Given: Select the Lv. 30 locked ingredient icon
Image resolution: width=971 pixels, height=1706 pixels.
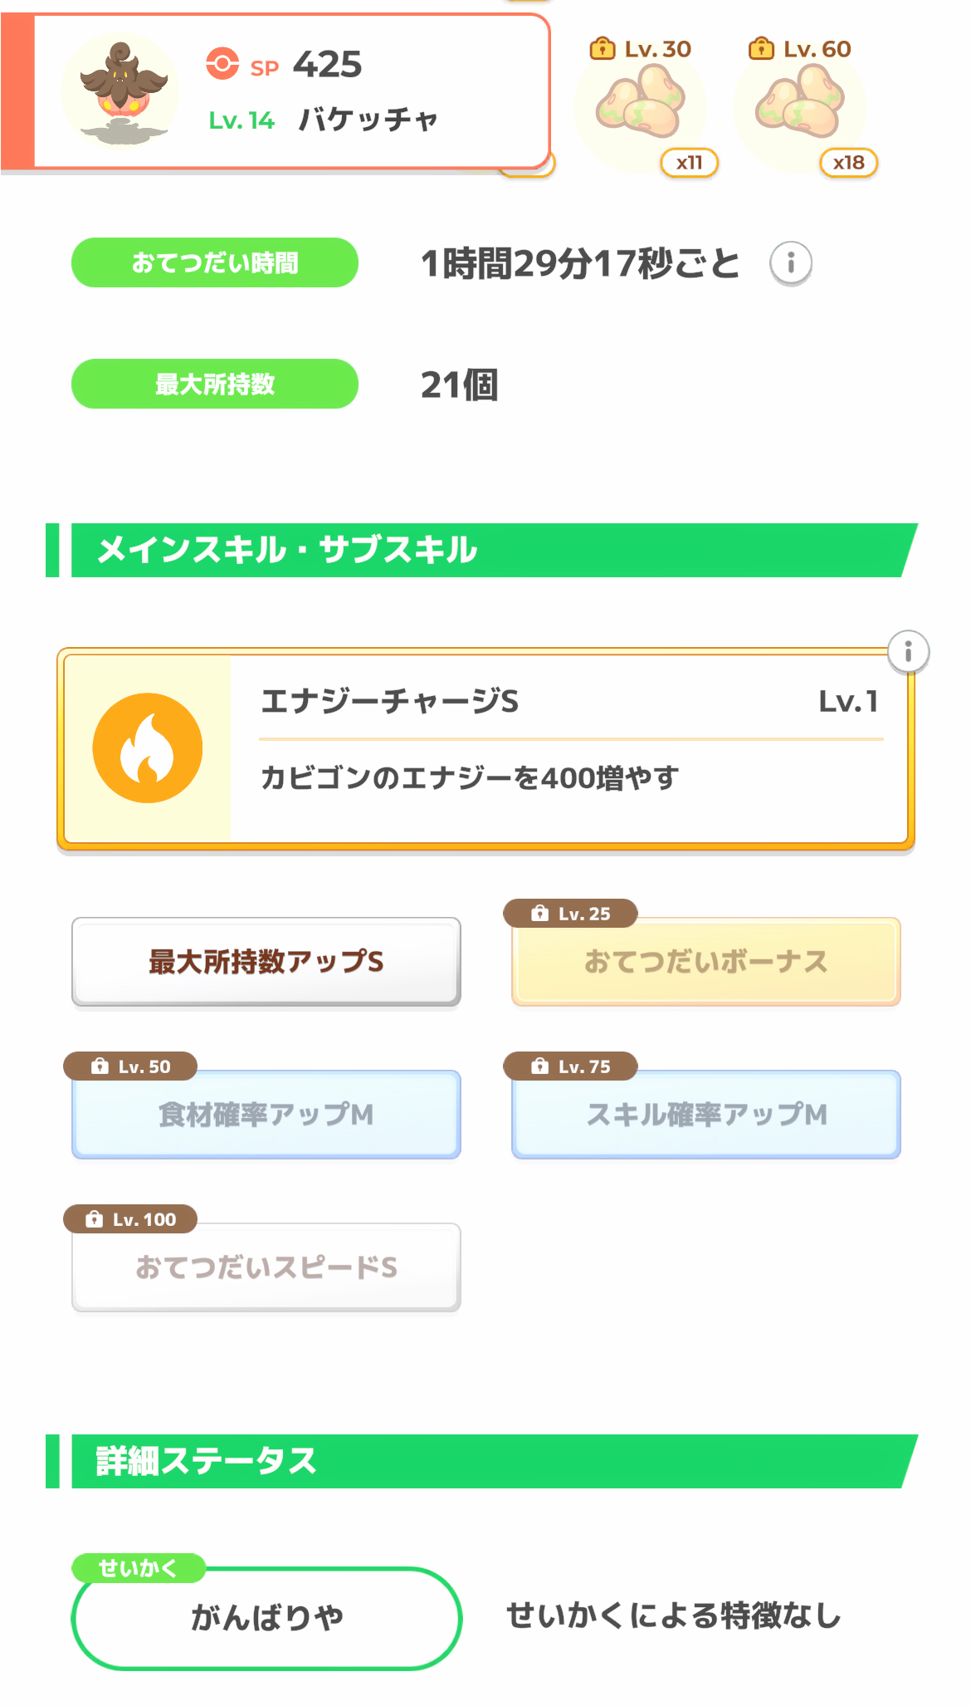Looking at the screenshot, I should coord(642,104).
